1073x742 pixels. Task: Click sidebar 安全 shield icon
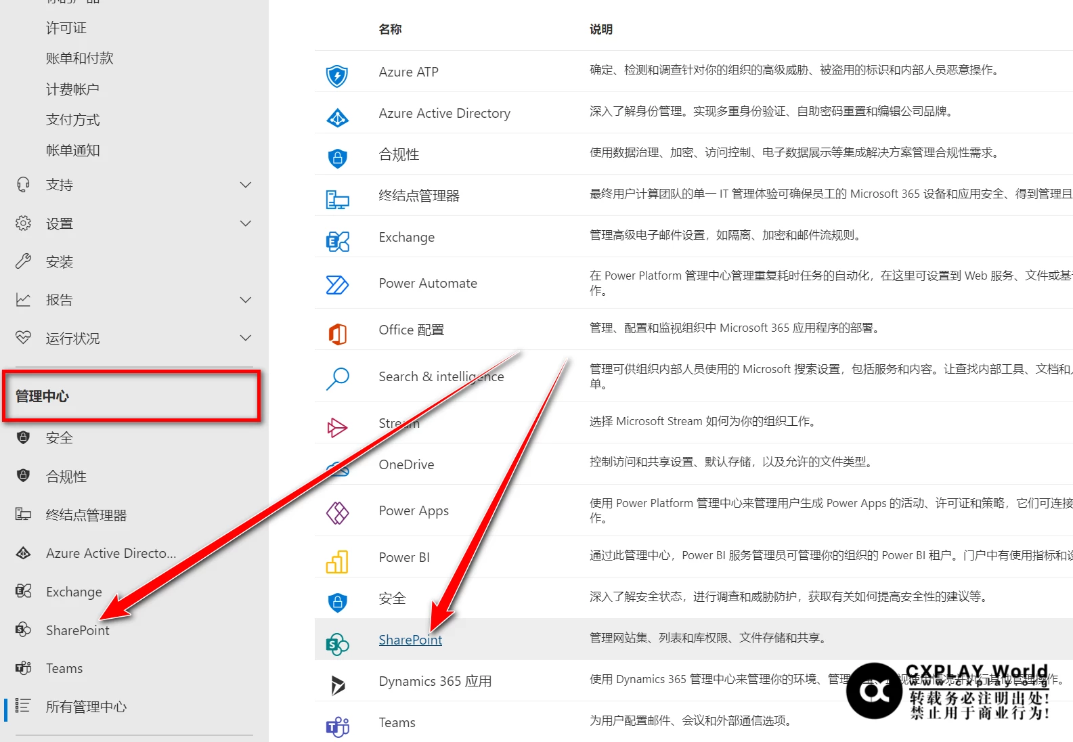coord(23,437)
